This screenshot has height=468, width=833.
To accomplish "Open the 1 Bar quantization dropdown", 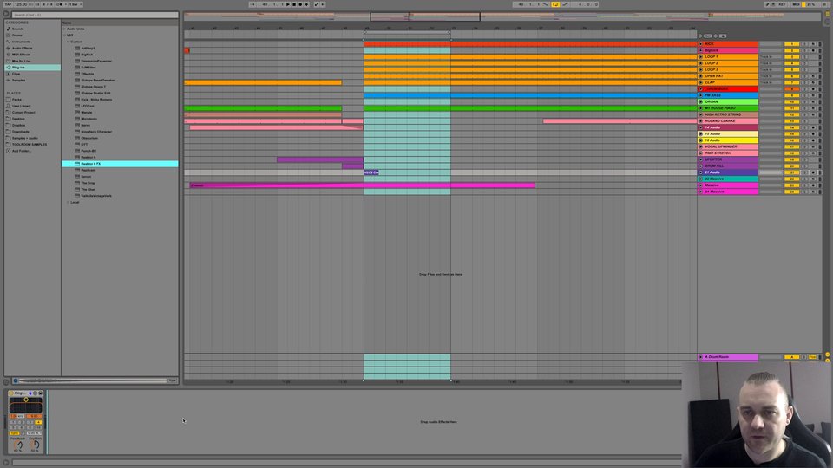I will point(75,4).
